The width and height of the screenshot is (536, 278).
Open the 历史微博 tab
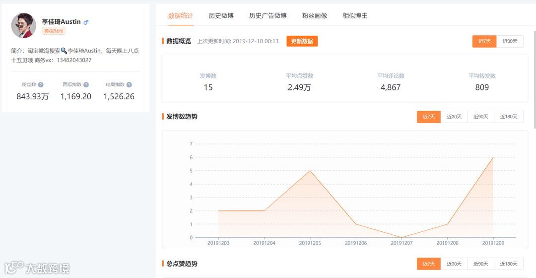click(x=221, y=16)
